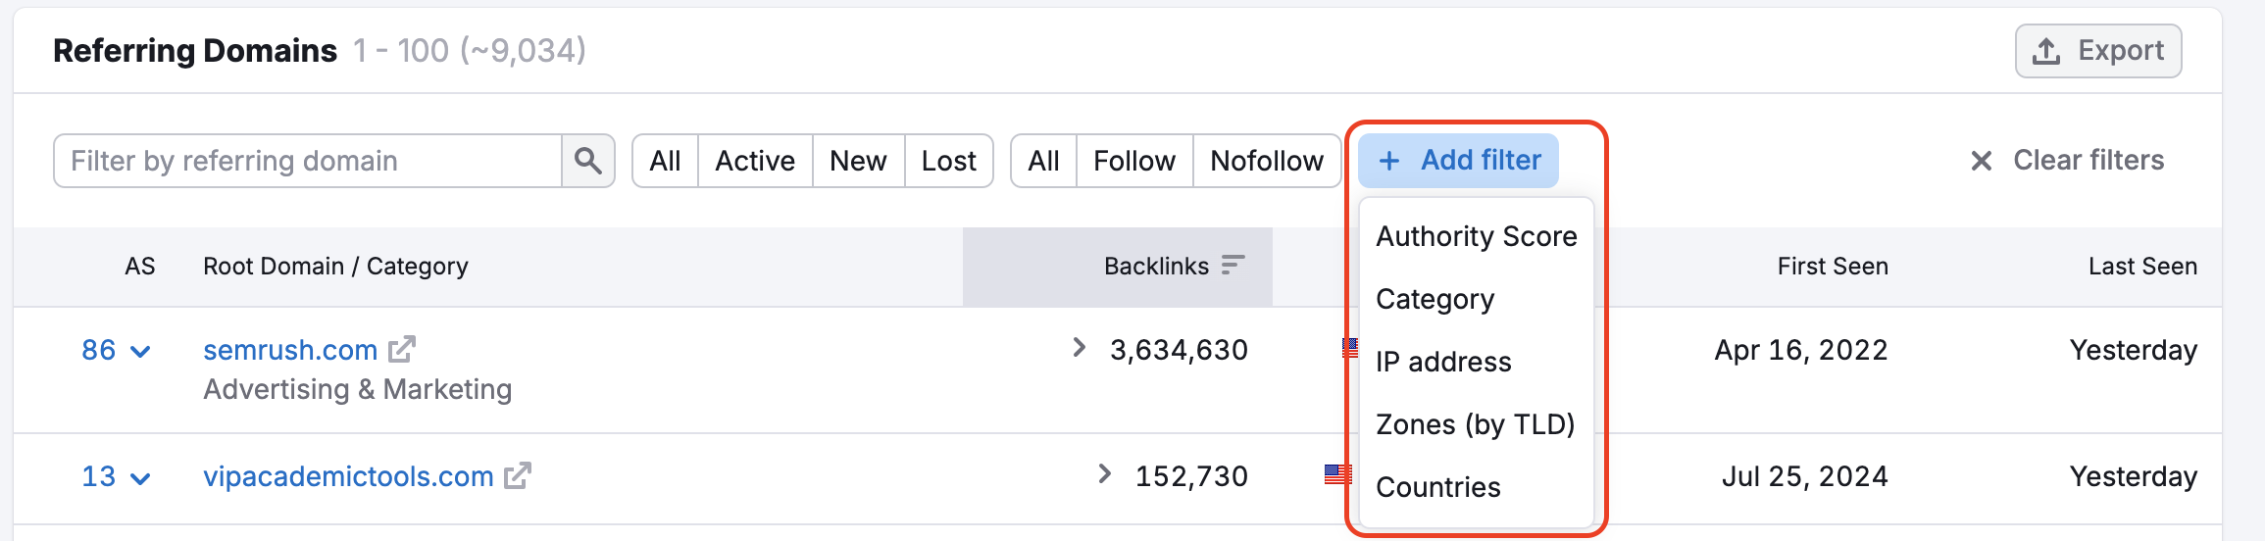Click the search magnifier icon
This screenshot has width=2265, height=541.
pyautogui.click(x=587, y=161)
